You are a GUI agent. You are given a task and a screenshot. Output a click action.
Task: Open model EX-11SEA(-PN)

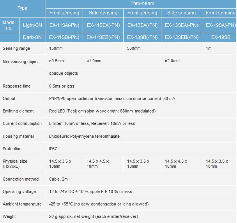(103, 25)
